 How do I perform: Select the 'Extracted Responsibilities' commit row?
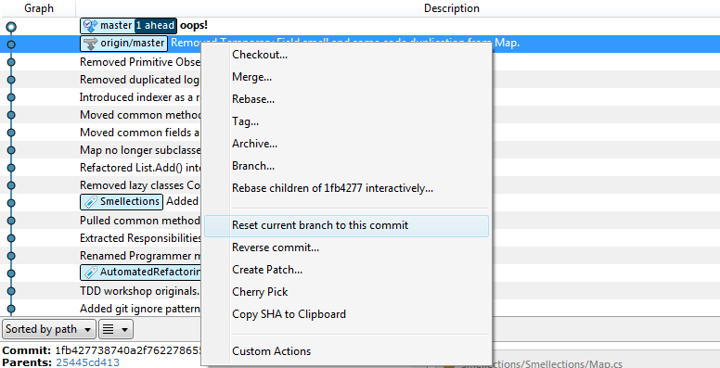point(100,238)
